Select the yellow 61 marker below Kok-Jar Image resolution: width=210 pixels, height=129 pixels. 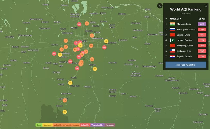pyautogui.click(x=95, y=69)
